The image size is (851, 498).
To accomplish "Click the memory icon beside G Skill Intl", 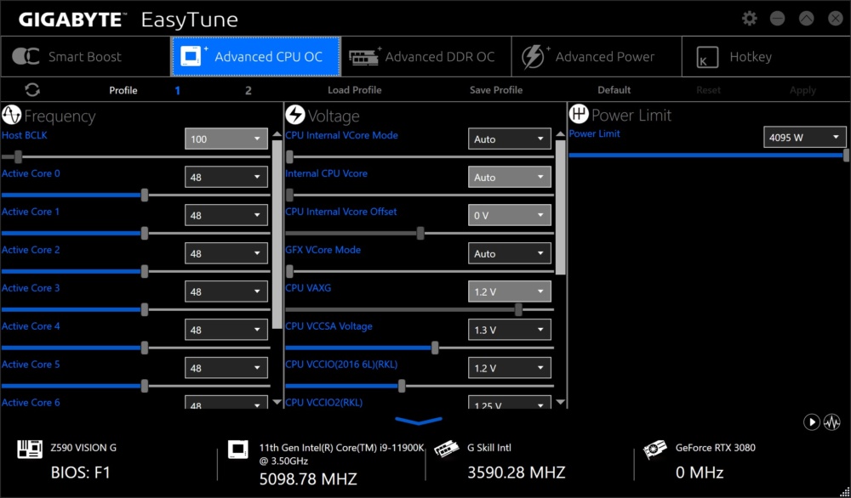I will [446, 450].
